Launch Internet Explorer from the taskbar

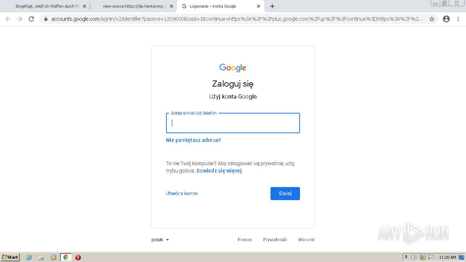[29, 257]
